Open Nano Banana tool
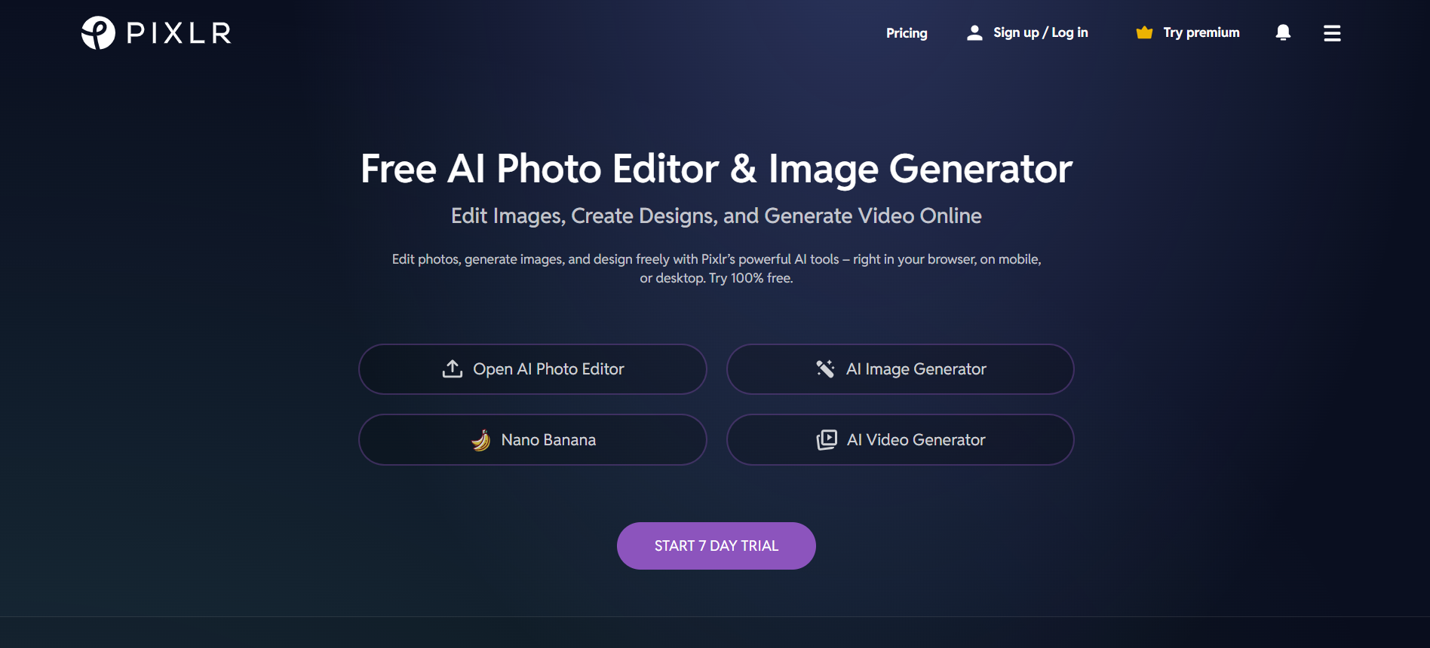Viewport: 1430px width, 648px height. tap(532, 440)
